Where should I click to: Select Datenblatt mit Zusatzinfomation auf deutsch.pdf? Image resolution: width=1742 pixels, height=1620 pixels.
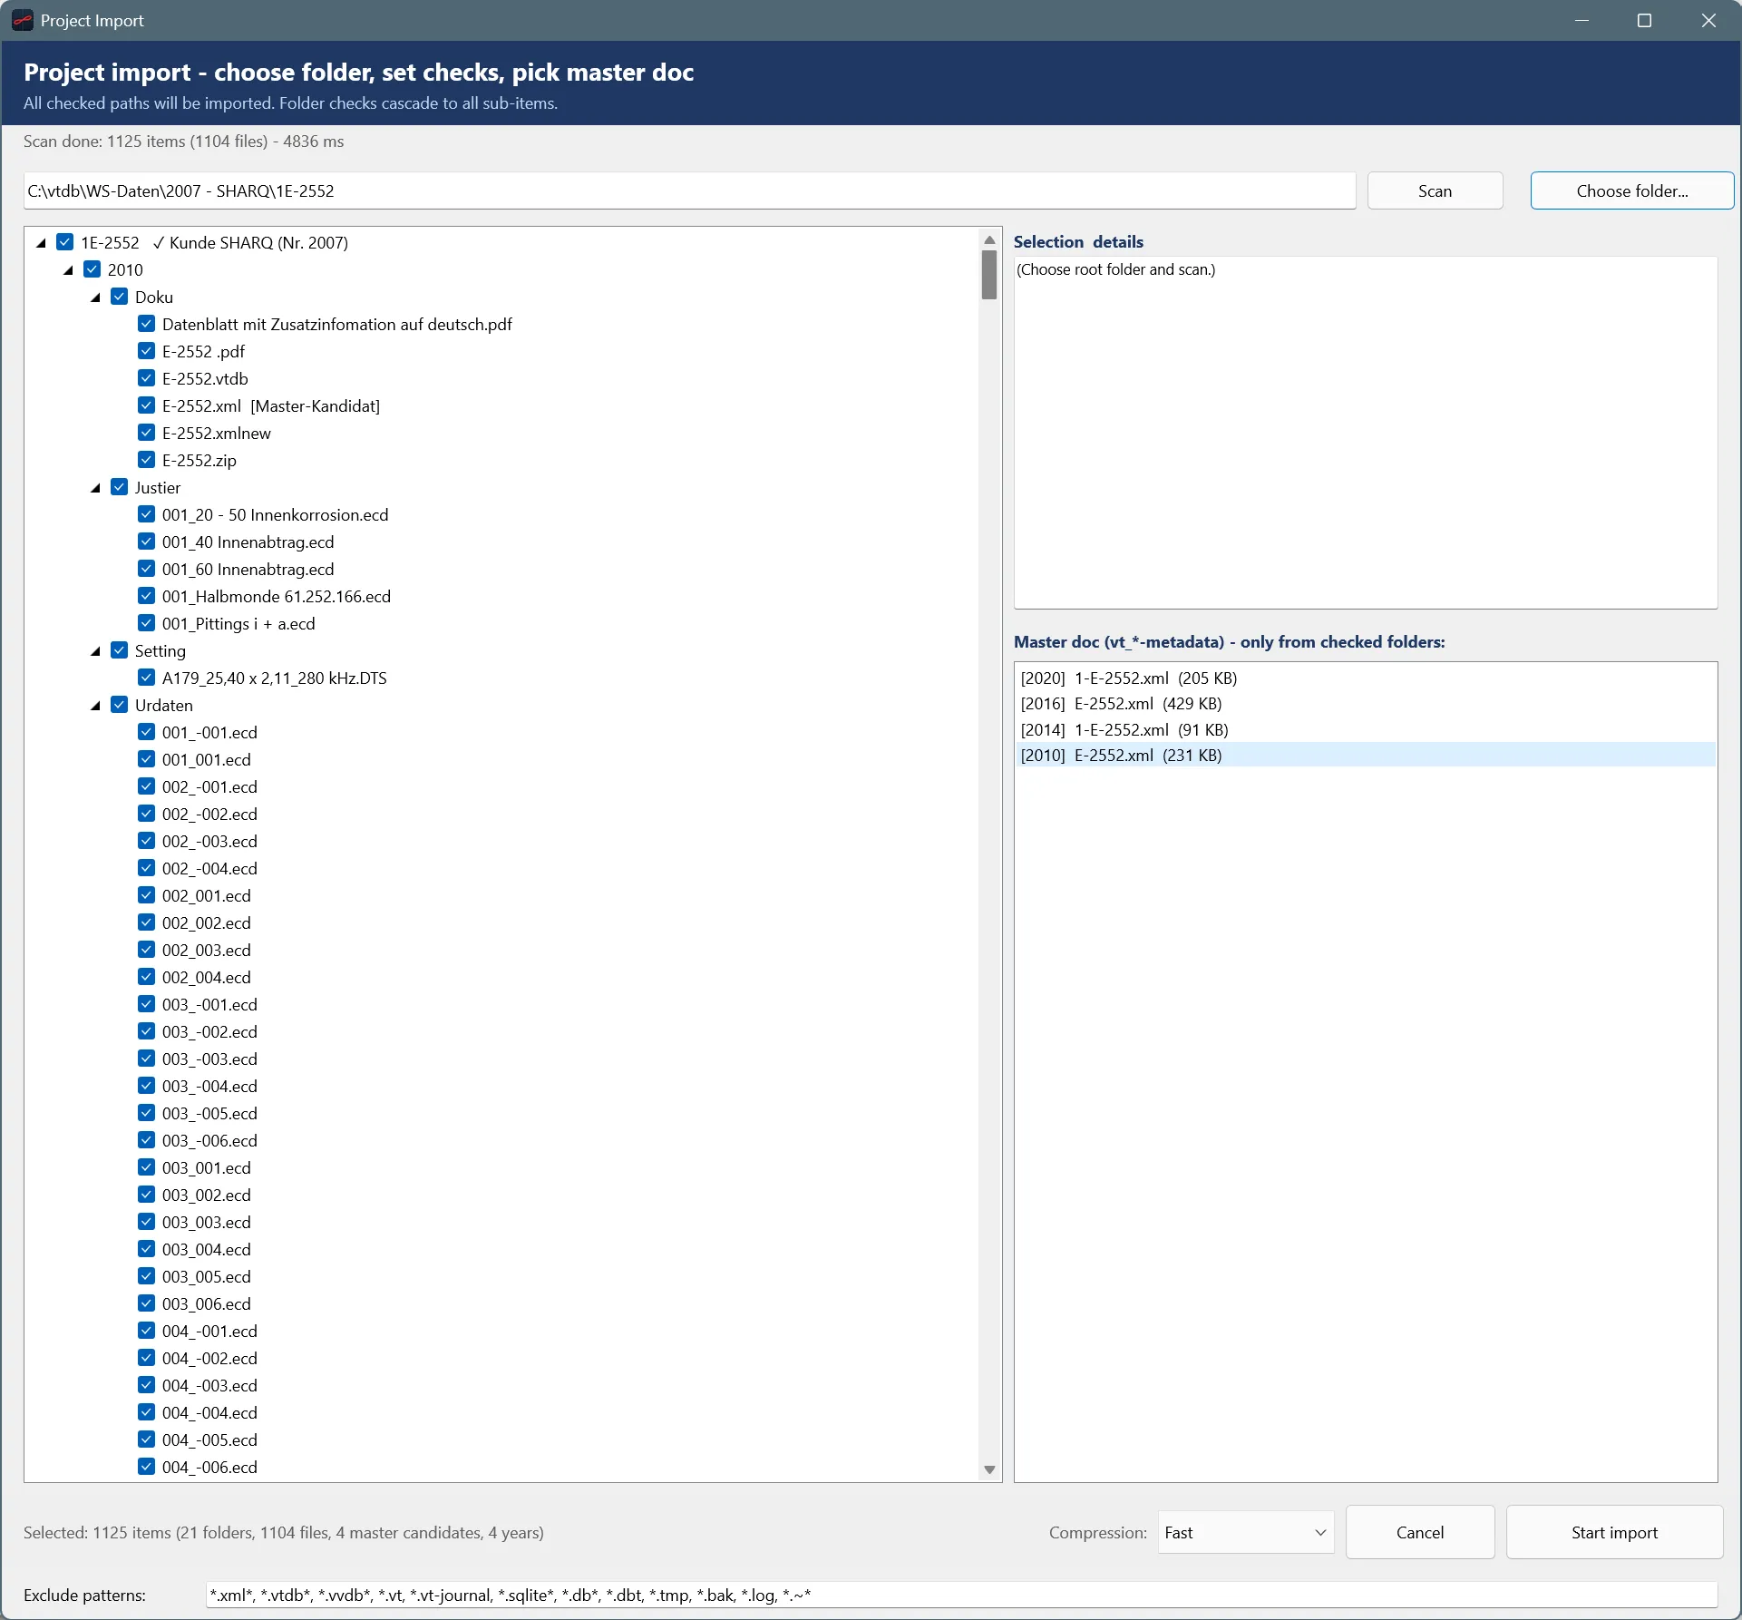[x=336, y=324]
